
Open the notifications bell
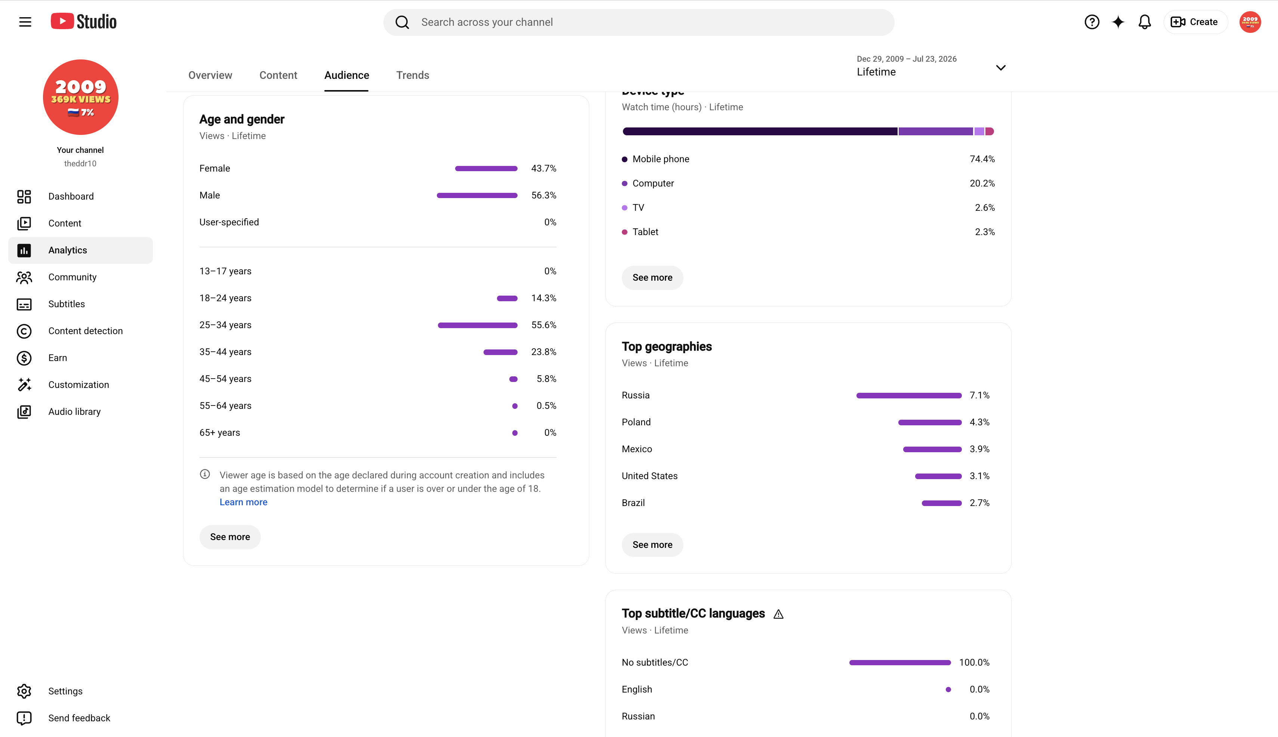[x=1144, y=22]
